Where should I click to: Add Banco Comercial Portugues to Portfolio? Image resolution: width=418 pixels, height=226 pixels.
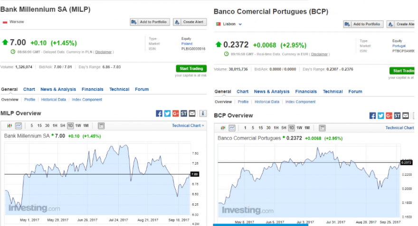click(363, 24)
